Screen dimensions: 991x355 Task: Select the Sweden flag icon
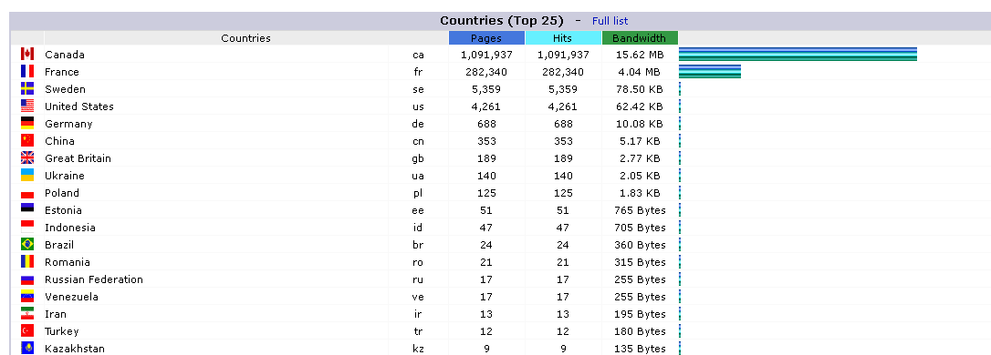(x=27, y=89)
